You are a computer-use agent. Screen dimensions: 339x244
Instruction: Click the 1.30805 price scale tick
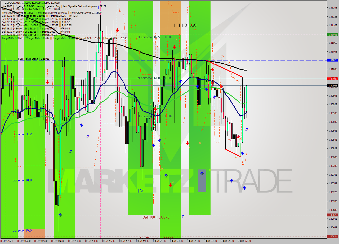pos(333,157)
